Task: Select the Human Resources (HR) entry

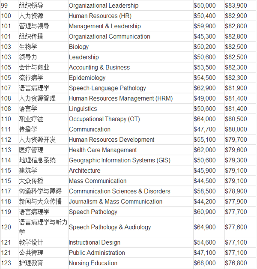Action: pos(100,16)
